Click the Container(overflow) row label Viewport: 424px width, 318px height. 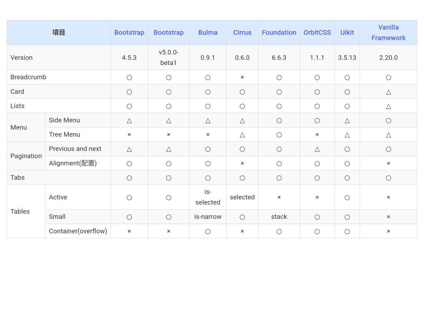(78, 231)
